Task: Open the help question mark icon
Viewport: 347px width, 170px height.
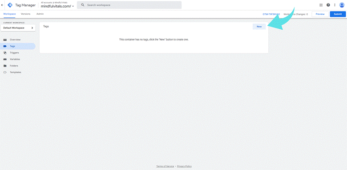Action: click(328, 5)
